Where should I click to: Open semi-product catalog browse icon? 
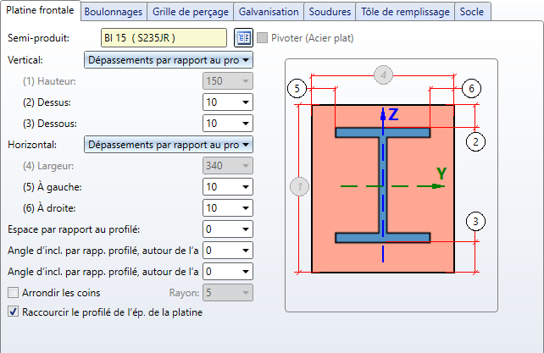point(243,38)
